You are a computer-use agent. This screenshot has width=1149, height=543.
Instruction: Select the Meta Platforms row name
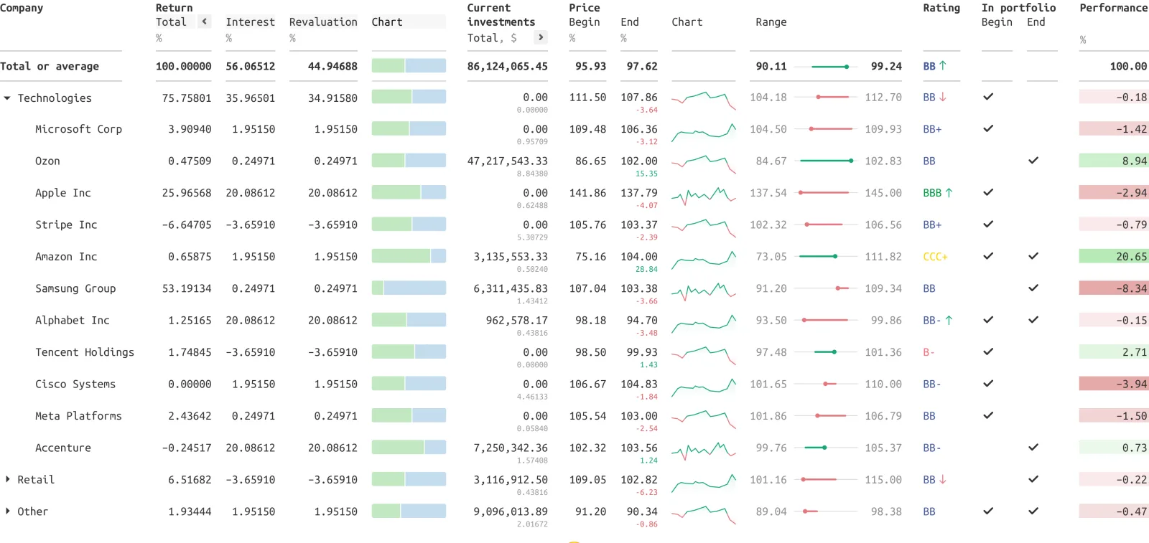pyautogui.click(x=78, y=416)
